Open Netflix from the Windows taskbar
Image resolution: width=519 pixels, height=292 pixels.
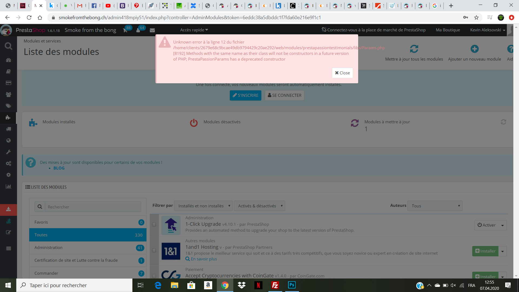tap(258, 285)
